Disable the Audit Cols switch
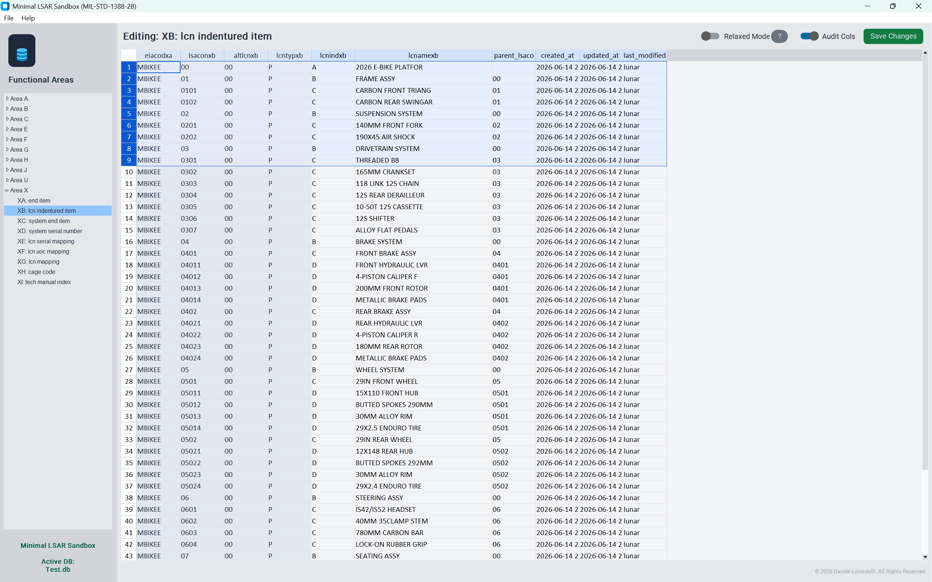Screen dimensions: 932x582 pyautogui.click(x=809, y=36)
